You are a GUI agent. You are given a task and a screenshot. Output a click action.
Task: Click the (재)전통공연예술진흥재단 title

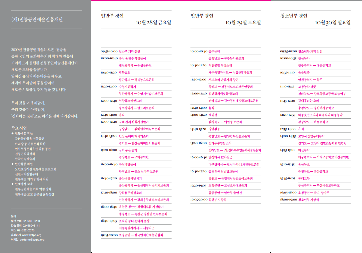[x=37, y=20]
